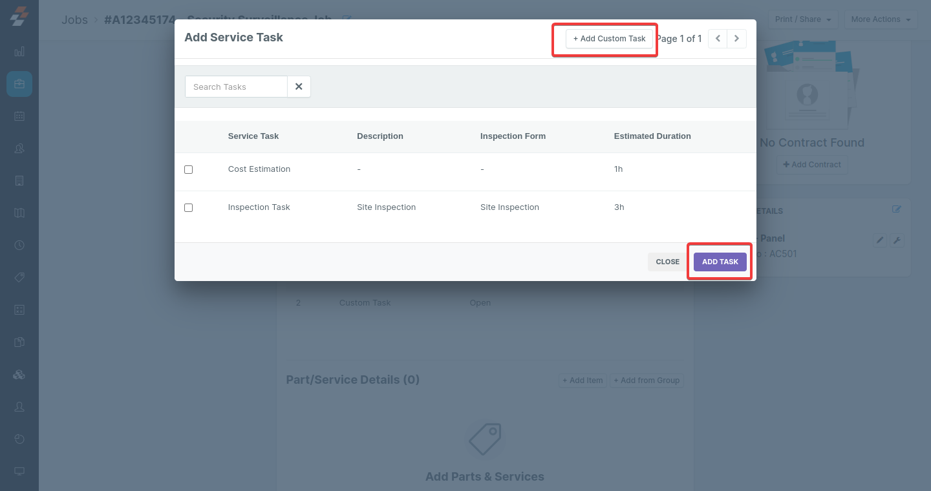Viewport: 931px width, 491px height.
Task: Open the briefcase Jobs sidebar icon
Action: click(19, 84)
